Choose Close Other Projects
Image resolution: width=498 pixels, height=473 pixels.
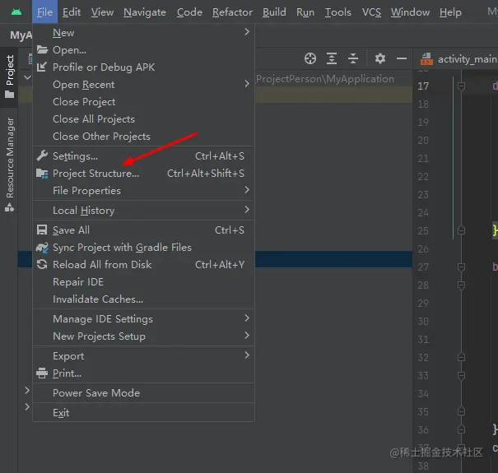pos(143,137)
